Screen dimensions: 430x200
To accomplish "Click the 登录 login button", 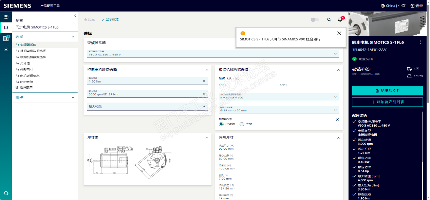I will point(417,6).
